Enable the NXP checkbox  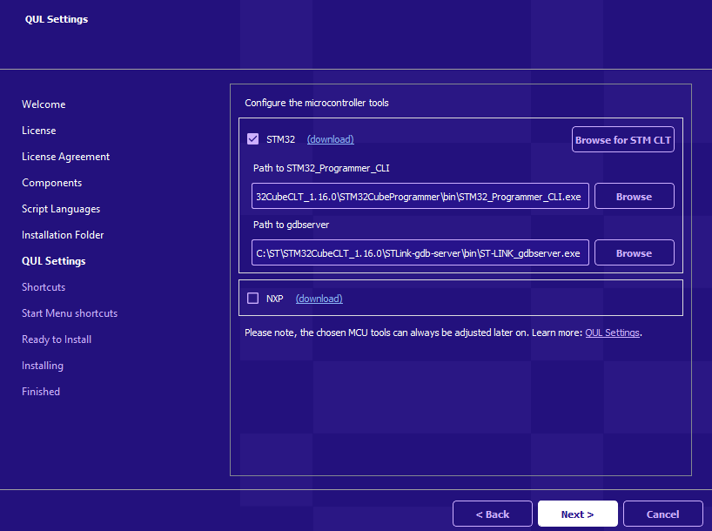pyautogui.click(x=253, y=299)
